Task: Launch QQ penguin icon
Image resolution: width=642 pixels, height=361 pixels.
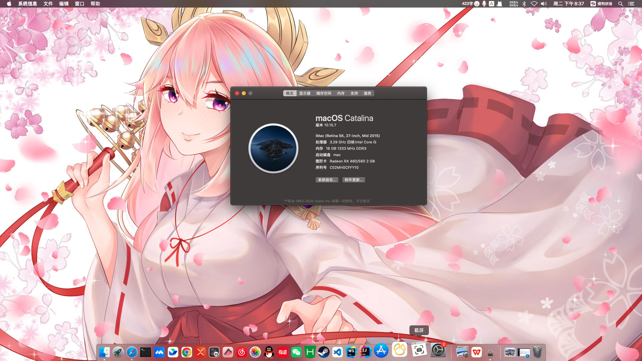Action: 269,352
